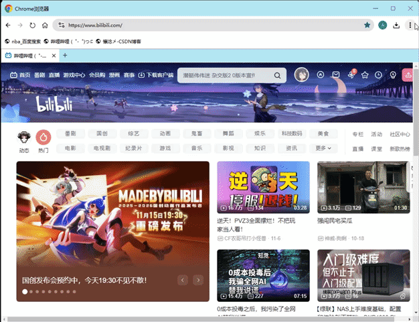Select the 电视剧 category chip

click(102, 148)
